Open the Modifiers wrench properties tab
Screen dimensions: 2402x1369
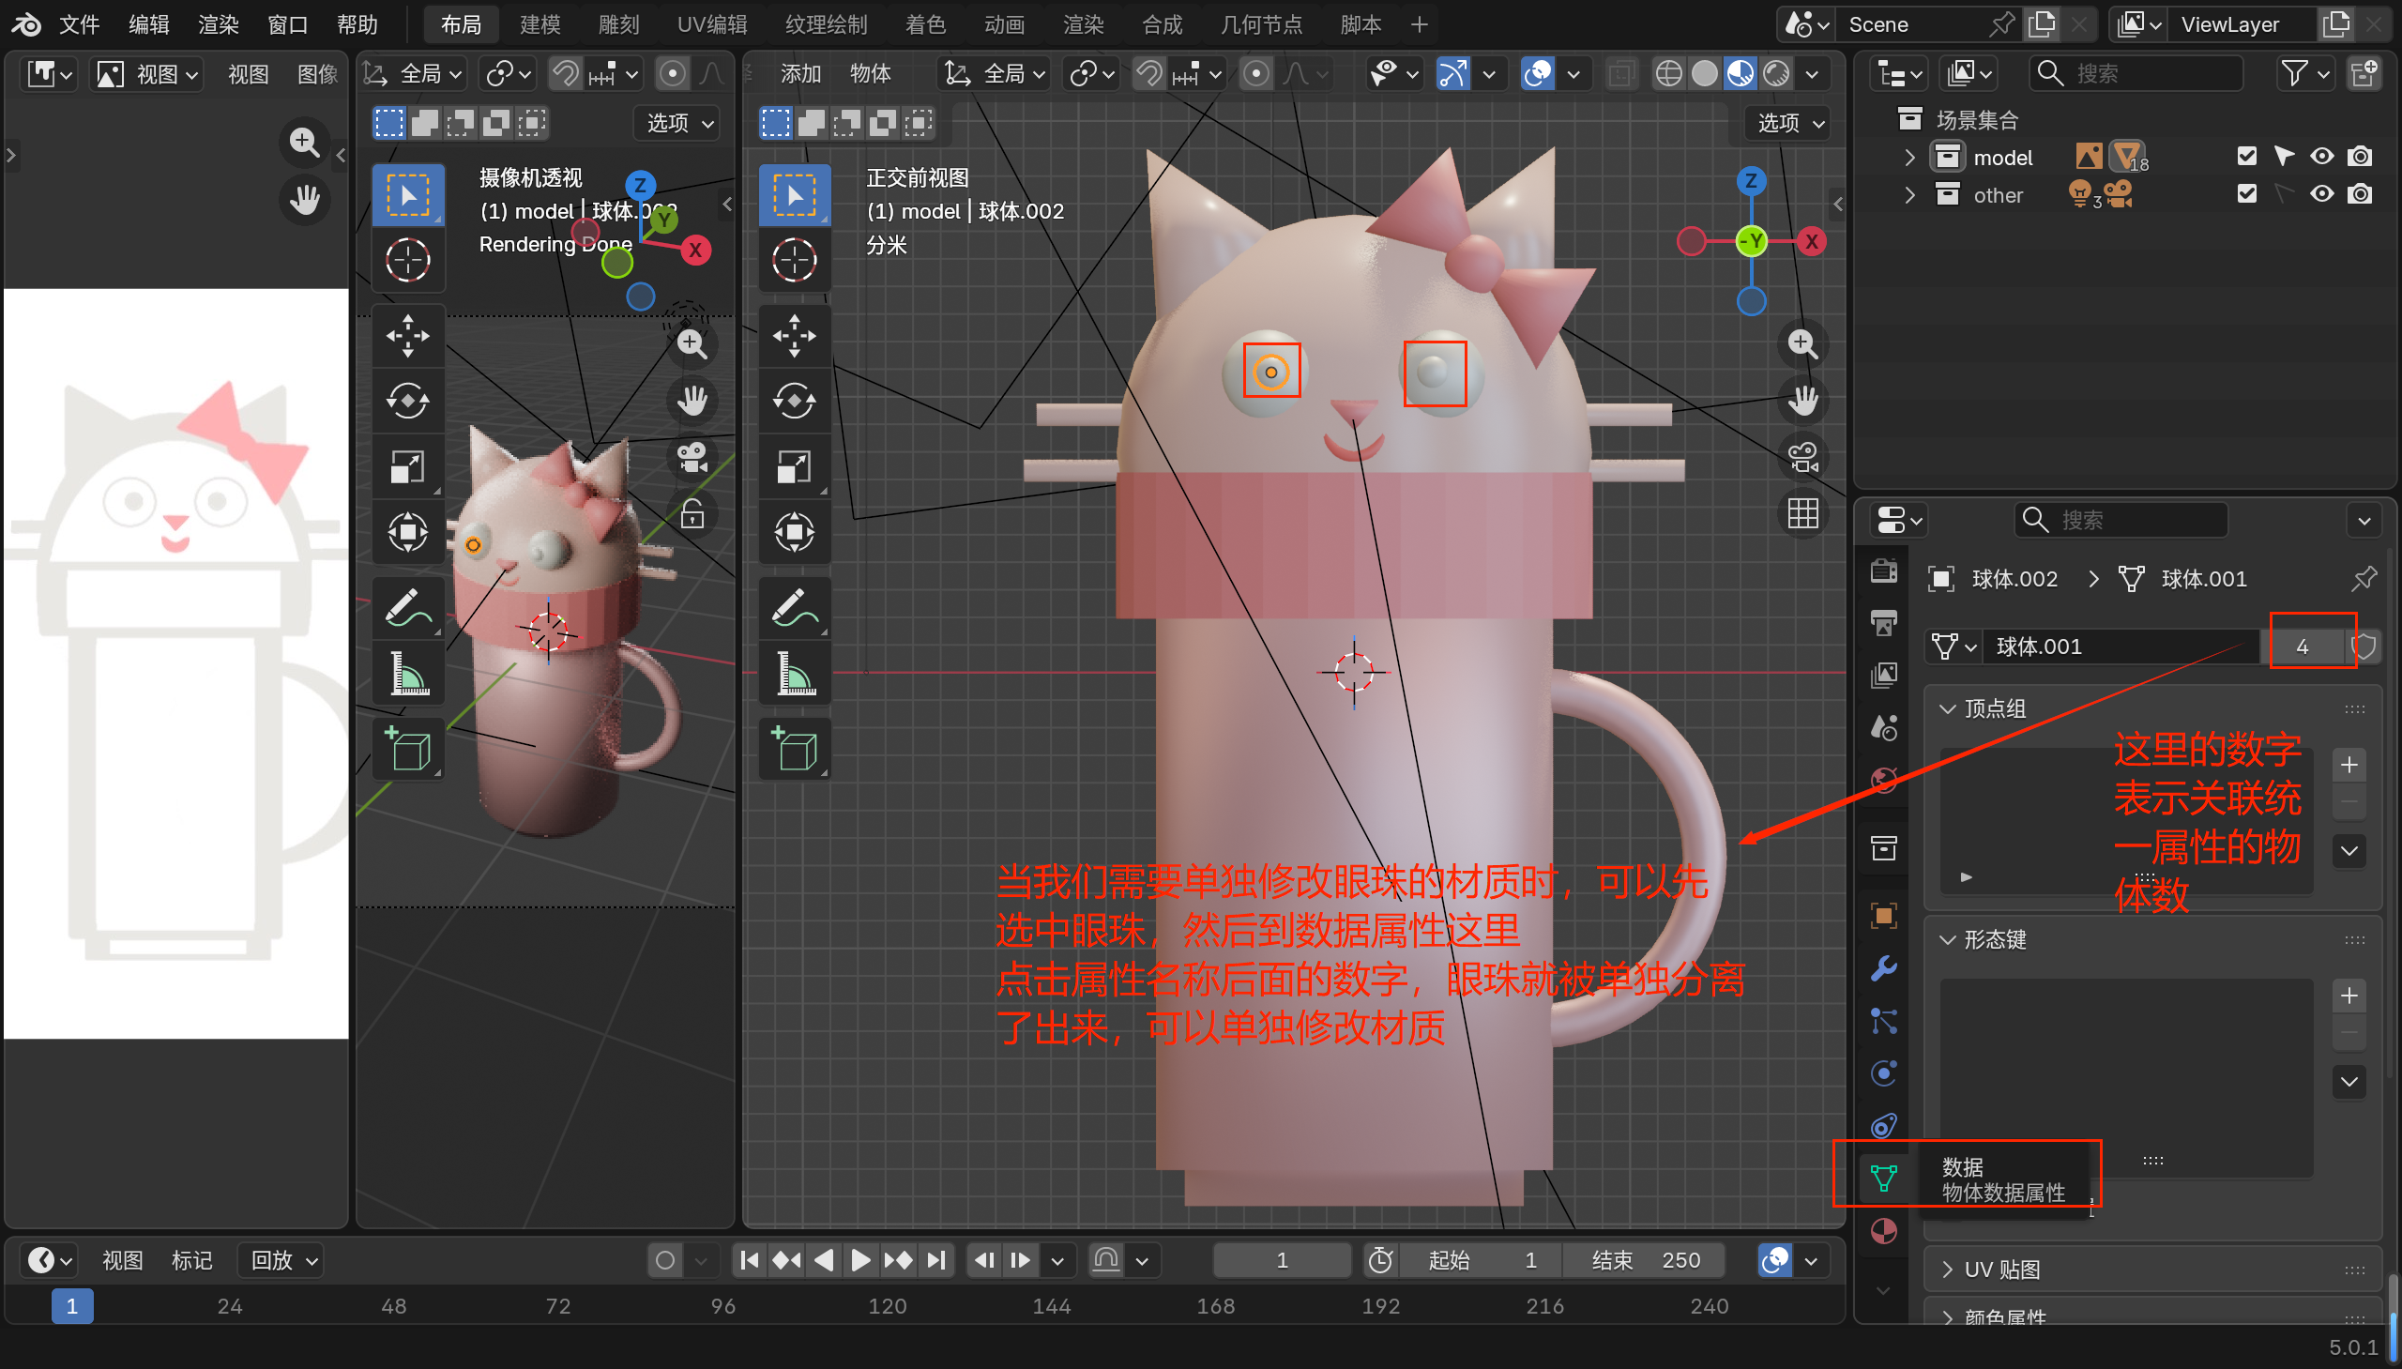1883,968
